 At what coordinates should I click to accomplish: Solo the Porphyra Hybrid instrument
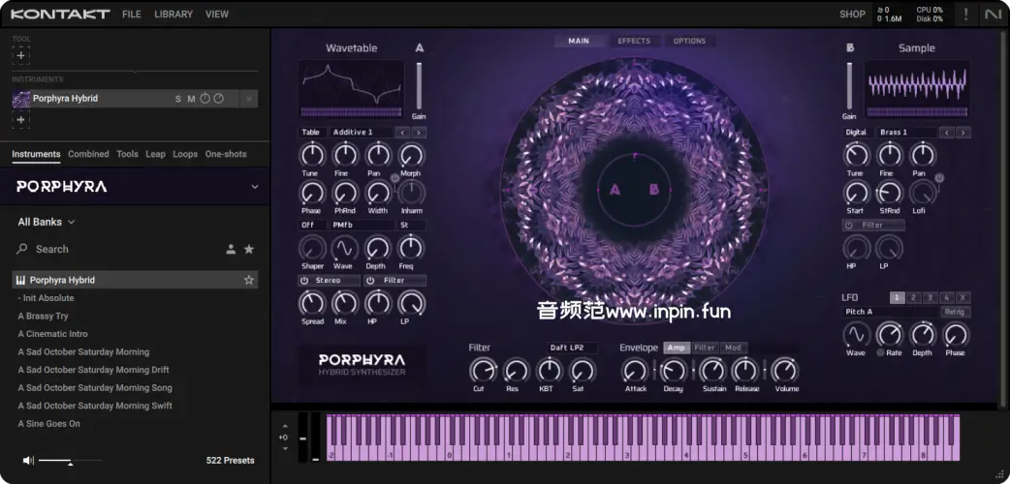178,99
